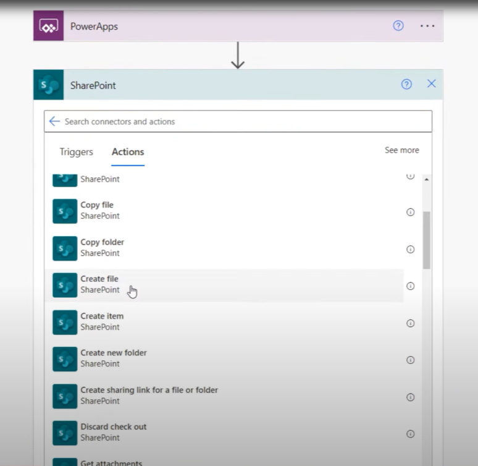
Task: Open the PowerApps step more options menu
Action: pyautogui.click(x=427, y=26)
